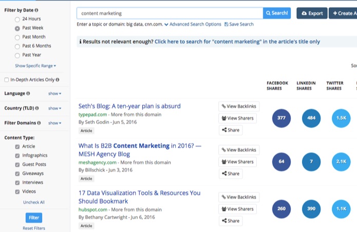Click the Facebook shares circle showing 260
Viewport: 357px width, 232px height.
pos(281,209)
